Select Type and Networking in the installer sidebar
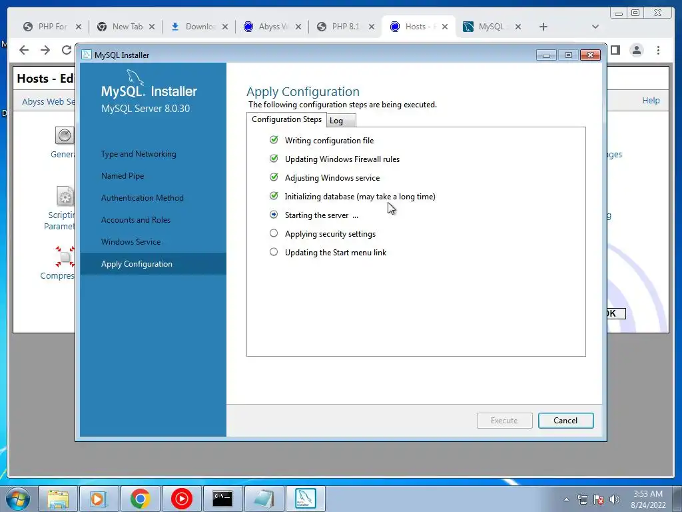The image size is (682, 512). [x=139, y=154]
